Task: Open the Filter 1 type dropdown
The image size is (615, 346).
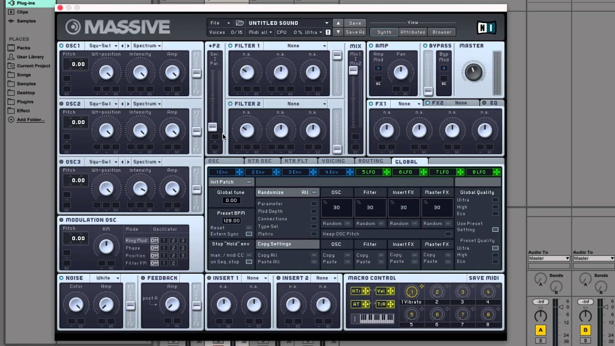Action: coord(296,46)
